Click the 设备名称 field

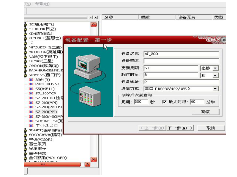181,54
